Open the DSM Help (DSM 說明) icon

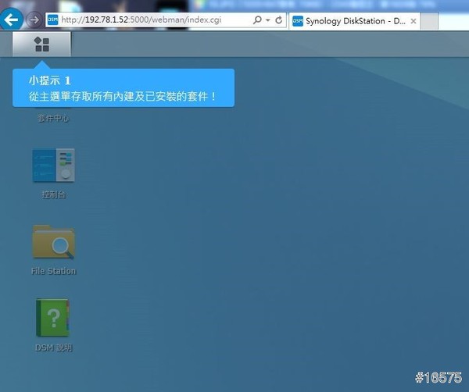tap(53, 318)
